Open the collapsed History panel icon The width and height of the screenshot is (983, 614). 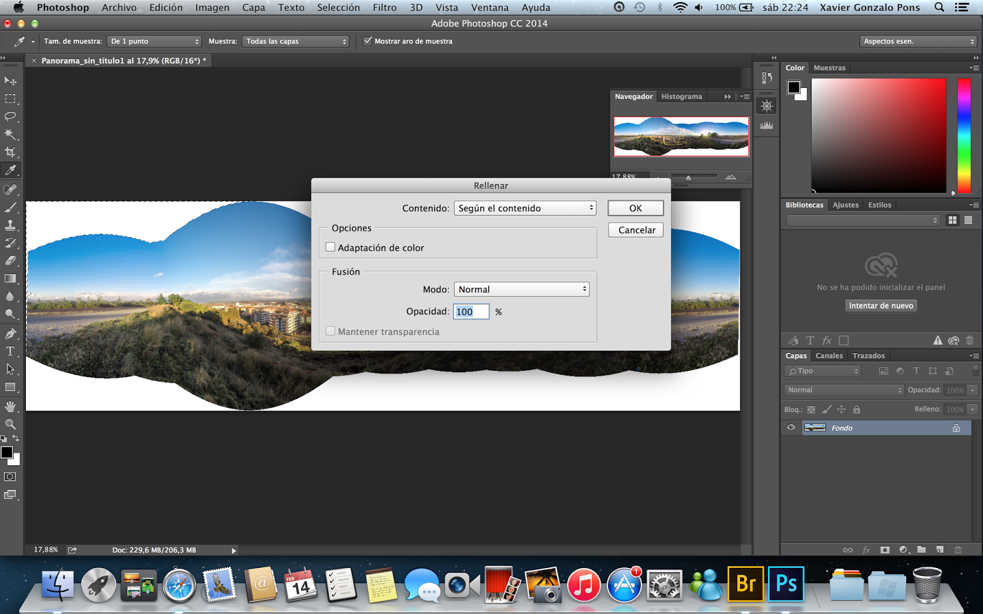tap(767, 78)
